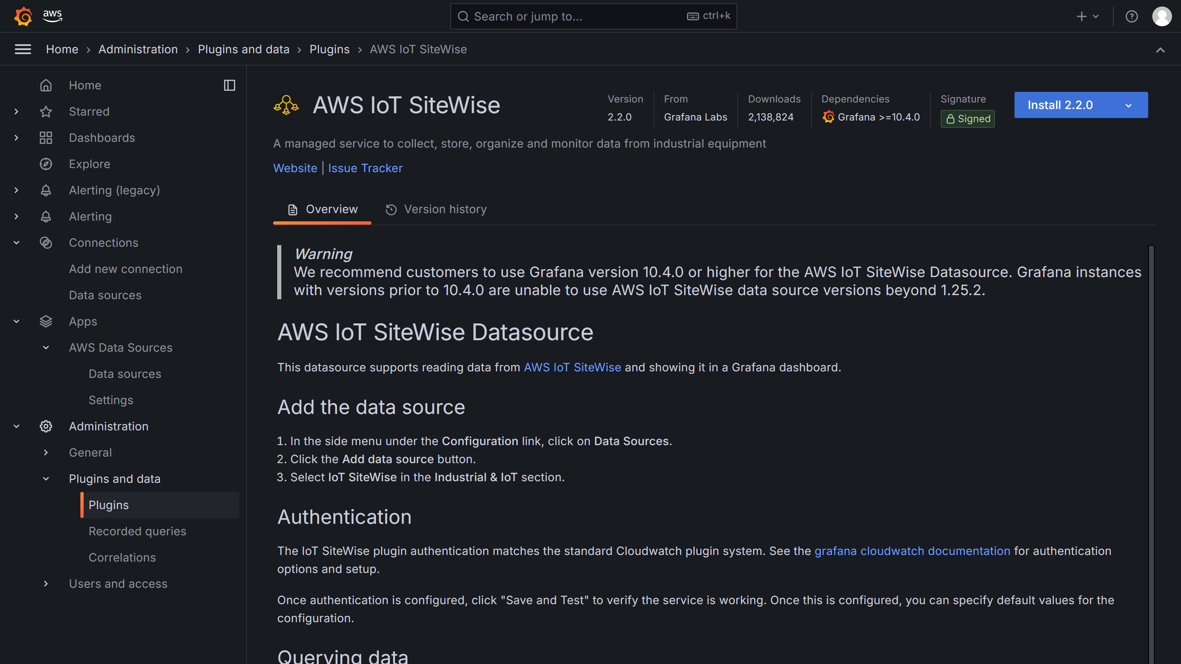Select Plugins in the sidebar
The height and width of the screenshot is (664, 1181).
(160, 505)
